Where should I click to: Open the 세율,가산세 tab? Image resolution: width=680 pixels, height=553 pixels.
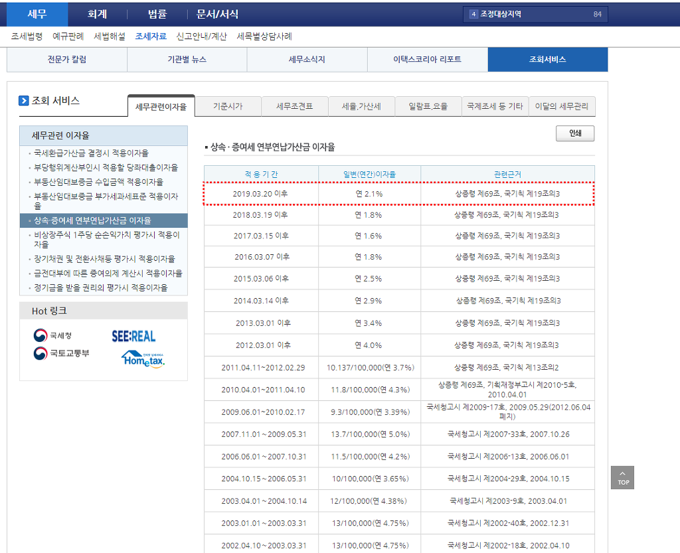pos(361,106)
